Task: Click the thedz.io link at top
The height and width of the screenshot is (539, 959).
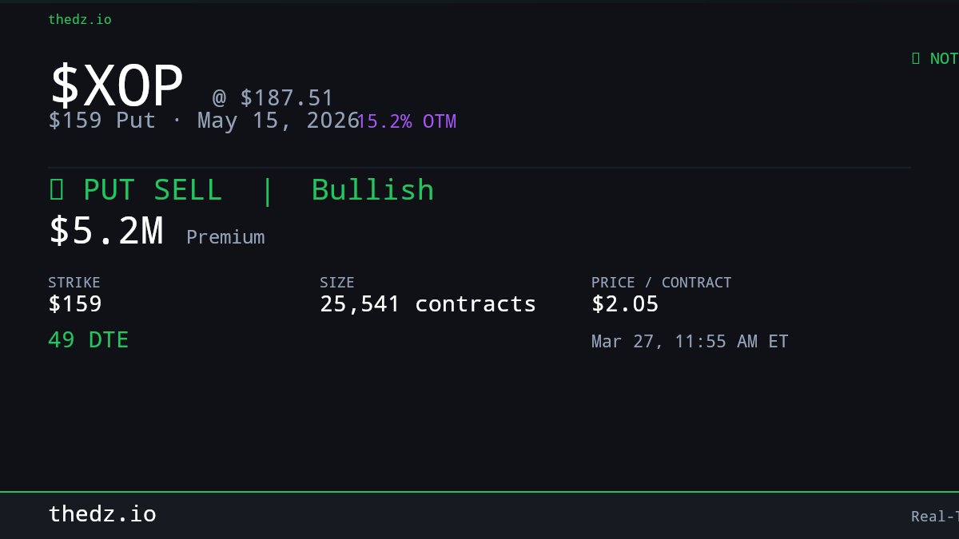Action: point(80,19)
